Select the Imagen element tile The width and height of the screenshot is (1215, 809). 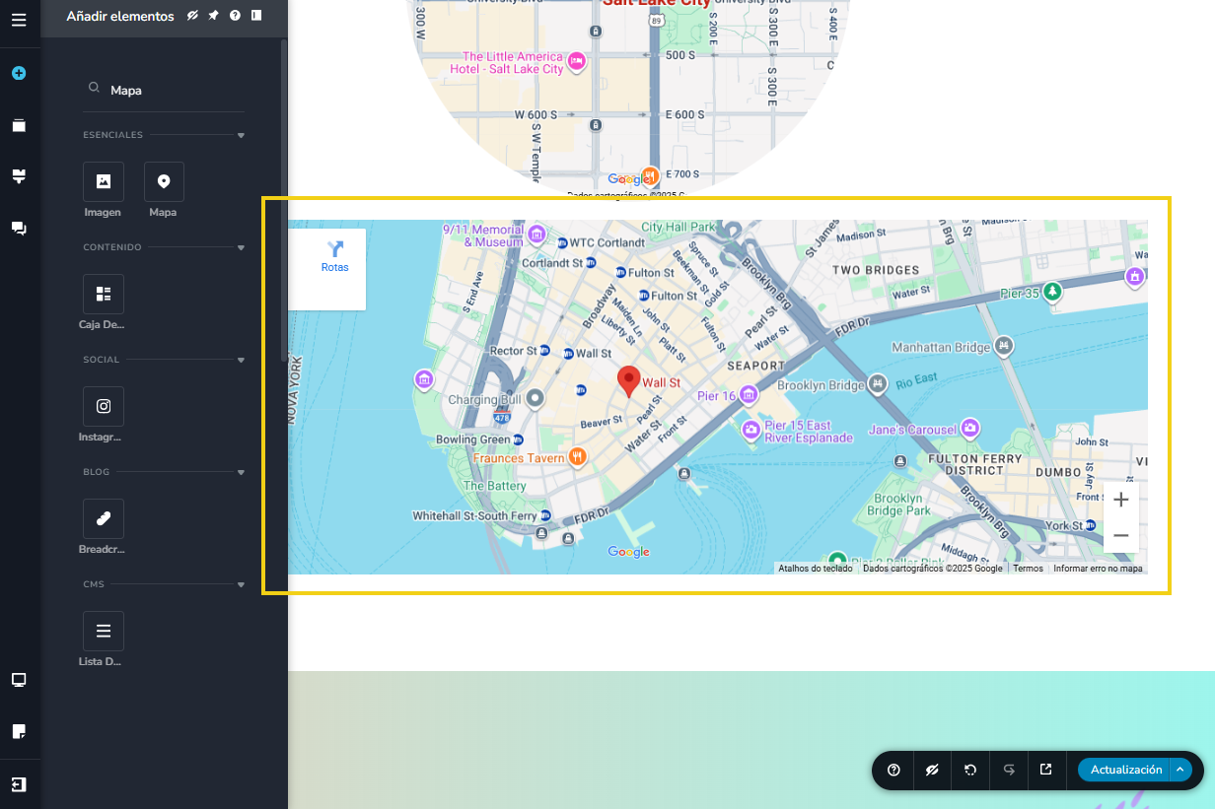click(x=104, y=182)
